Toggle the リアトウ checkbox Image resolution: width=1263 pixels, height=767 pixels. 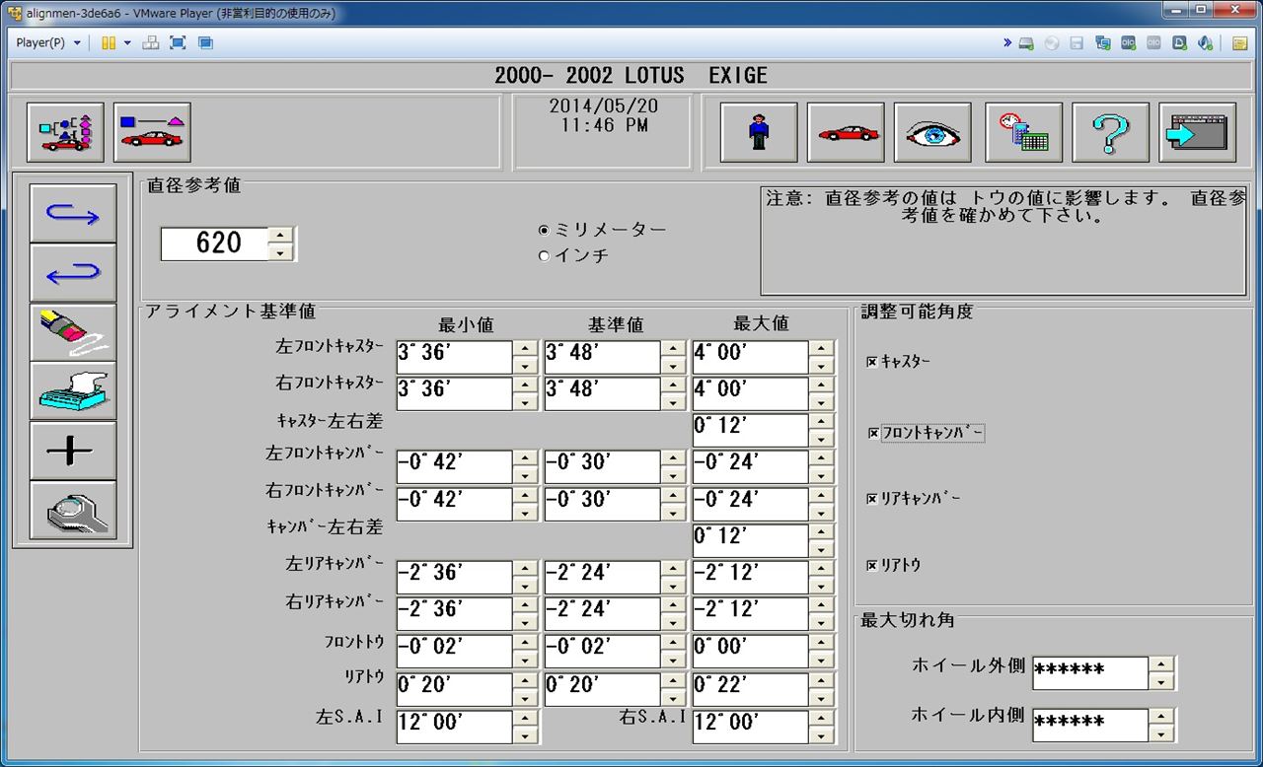[871, 566]
